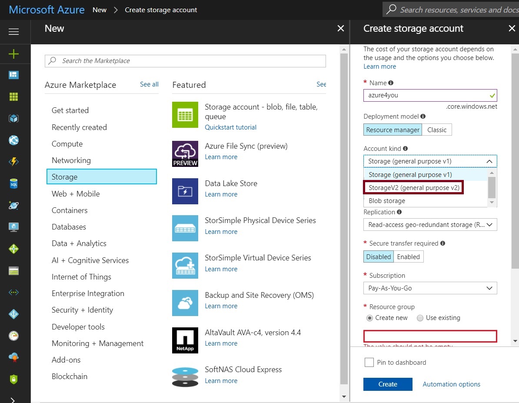Image resolution: width=519 pixels, height=403 pixels.
Task: Click StorSimple Physical Device Series icon
Action: coord(185,228)
